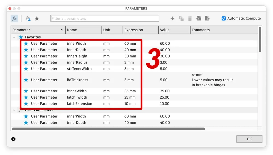The width and height of the screenshot is (273, 155).
Task: Click the export parameters icon
Action: click(207, 19)
